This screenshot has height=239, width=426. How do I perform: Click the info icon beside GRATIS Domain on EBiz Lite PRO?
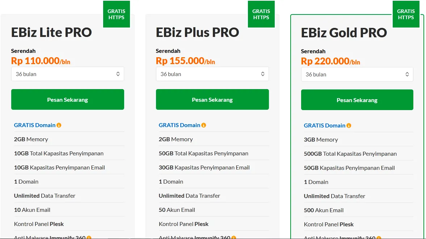tap(60, 125)
